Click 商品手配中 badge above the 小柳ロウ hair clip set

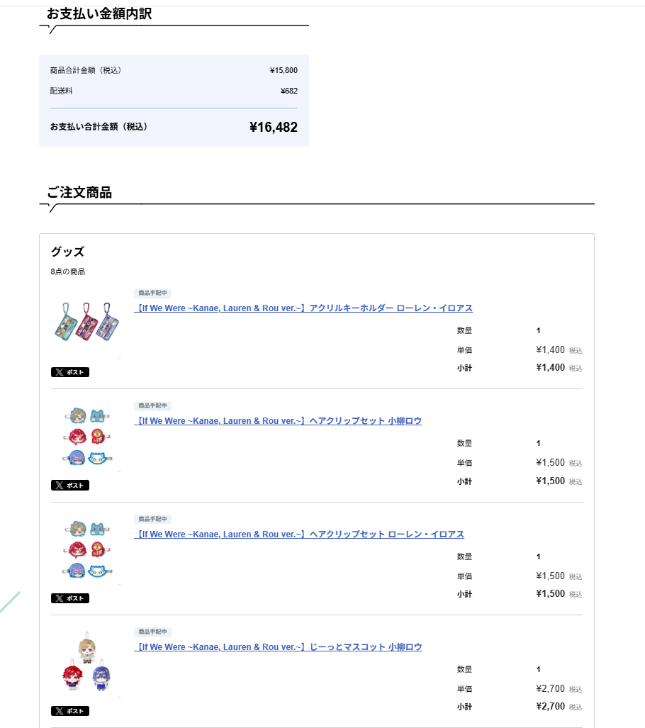pyautogui.click(x=152, y=405)
